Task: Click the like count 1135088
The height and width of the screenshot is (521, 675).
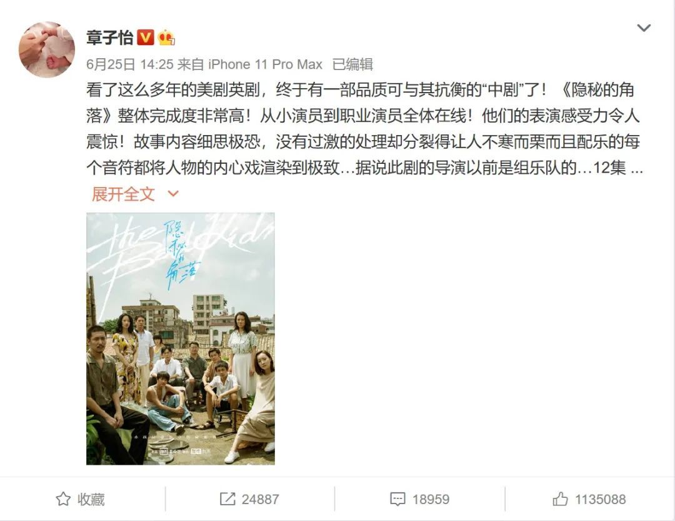Action: [x=601, y=500]
